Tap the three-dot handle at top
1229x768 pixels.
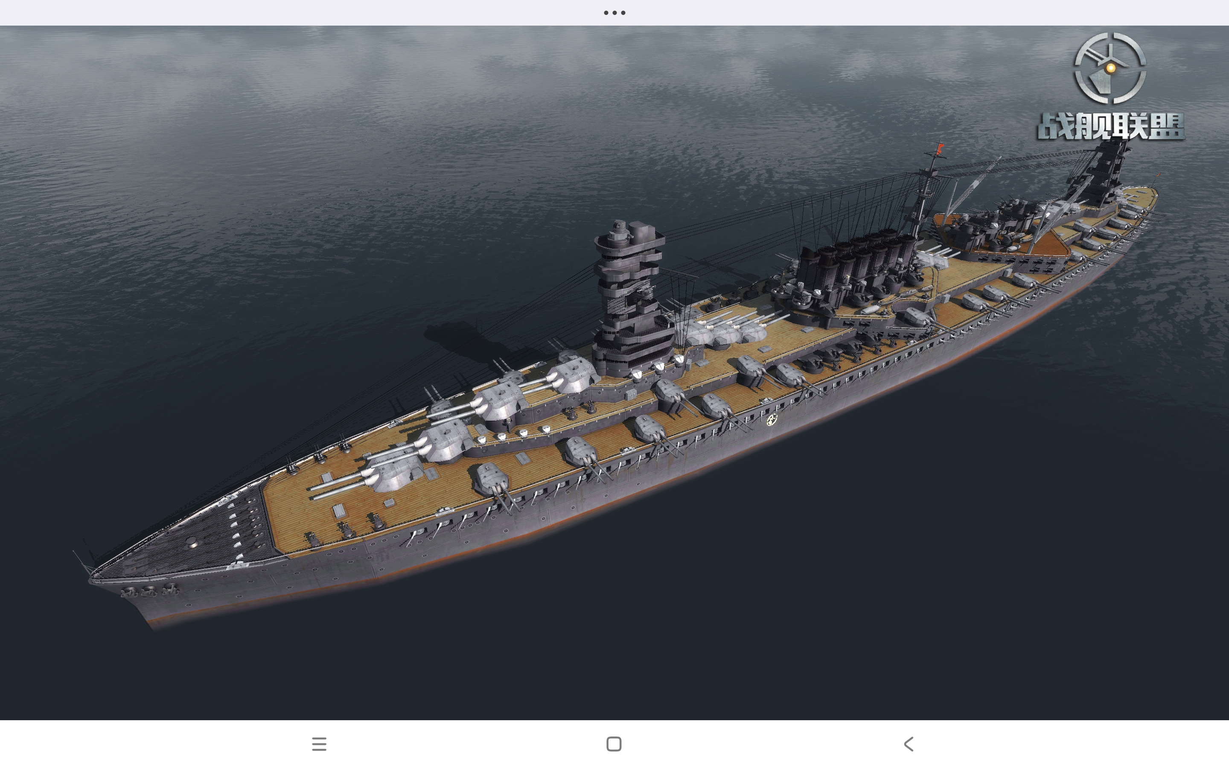(614, 13)
